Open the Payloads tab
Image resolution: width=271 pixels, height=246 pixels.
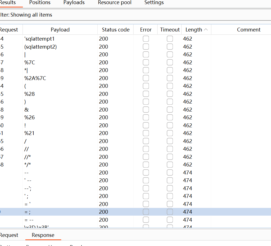[74, 2]
